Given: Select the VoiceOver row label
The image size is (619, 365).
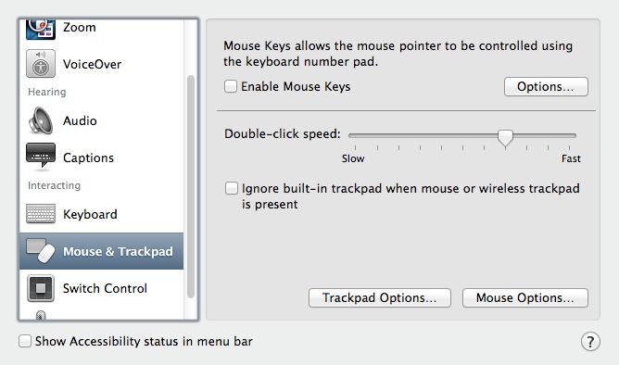Looking at the screenshot, I should [x=92, y=64].
